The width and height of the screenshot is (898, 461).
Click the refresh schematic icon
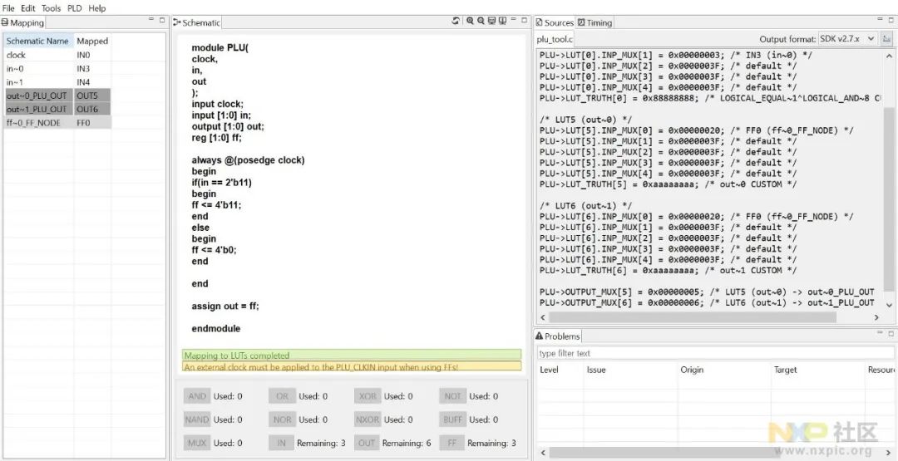[x=456, y=21]
